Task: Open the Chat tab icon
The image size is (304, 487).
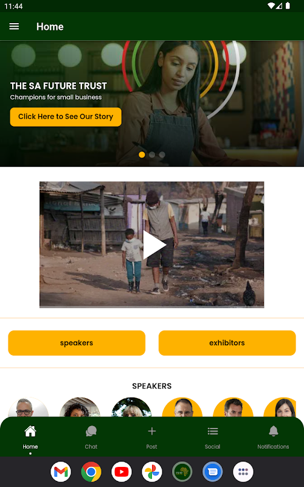Action: [x=91, y=432]
